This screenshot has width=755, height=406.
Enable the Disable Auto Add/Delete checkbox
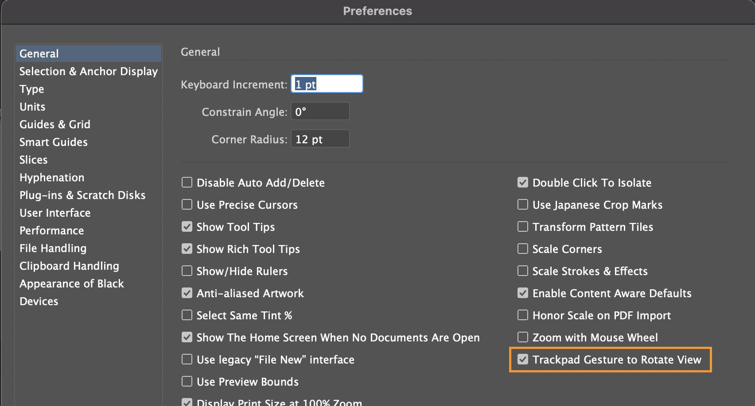coord(187,182)
